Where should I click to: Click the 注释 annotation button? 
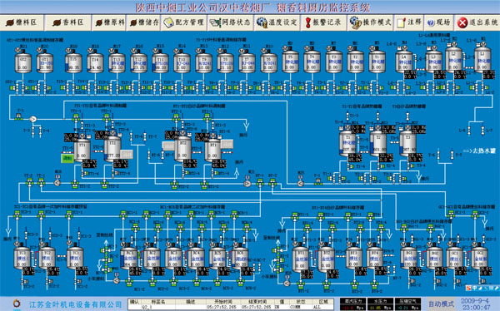pos(409,22)
